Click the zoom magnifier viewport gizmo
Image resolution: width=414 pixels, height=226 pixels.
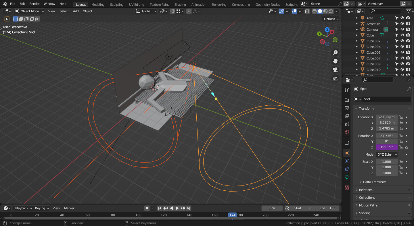tap(335, 53)
